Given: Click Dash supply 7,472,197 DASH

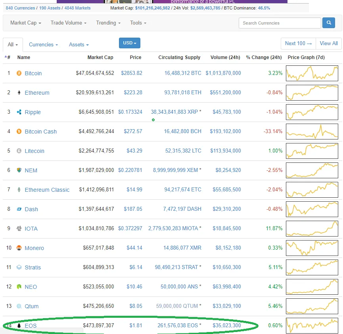Looking at the screenshot, I should (182, 209).
